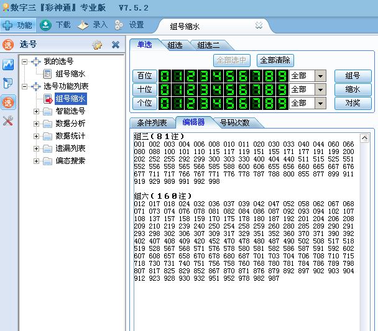Click the 全部清除 button
The height and width of the screenshot is (331, 378).
tap(275, 60)
